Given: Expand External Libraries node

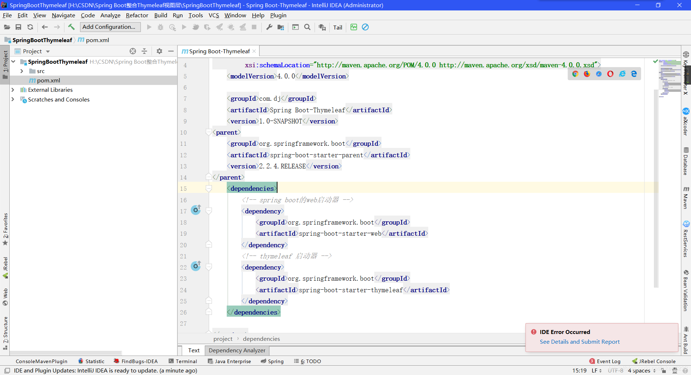Looking at the screenshot, I should (x=13, y=90).
